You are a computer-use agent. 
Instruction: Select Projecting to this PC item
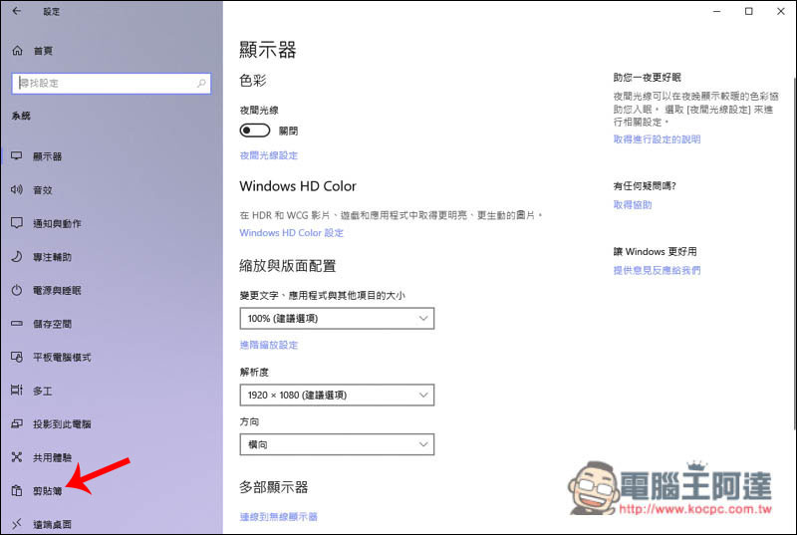coord(62,423)
